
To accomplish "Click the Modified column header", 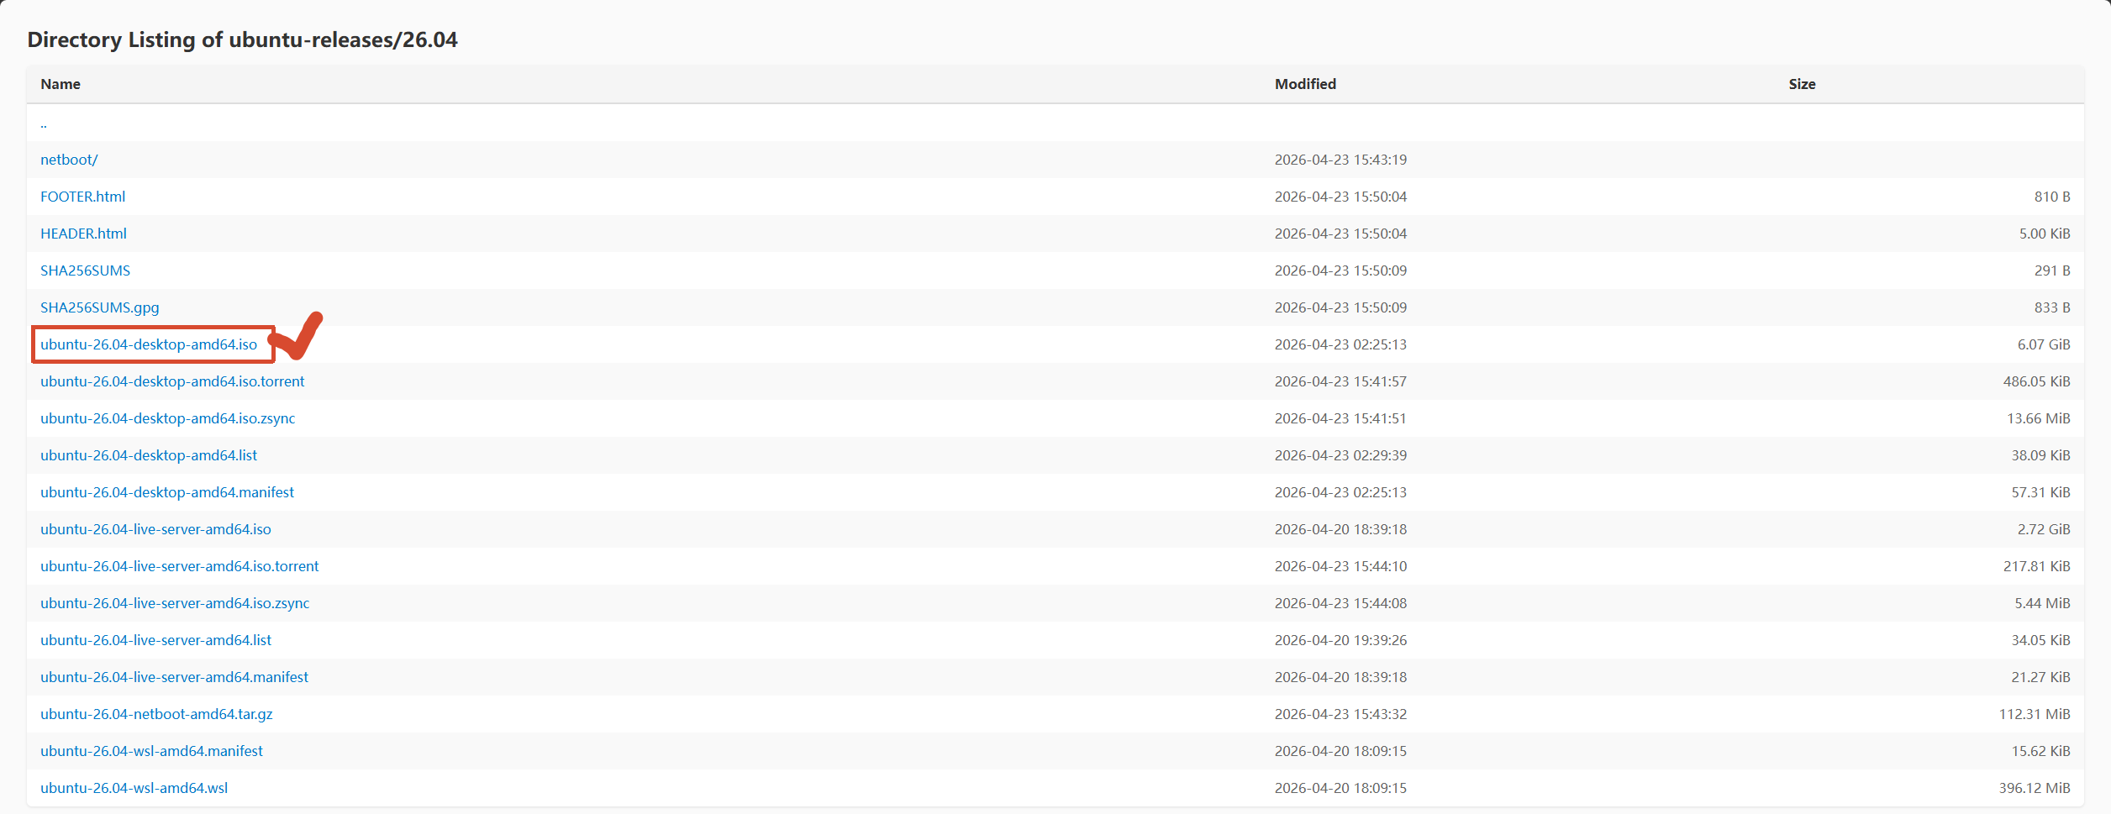I will (1305, 84).
